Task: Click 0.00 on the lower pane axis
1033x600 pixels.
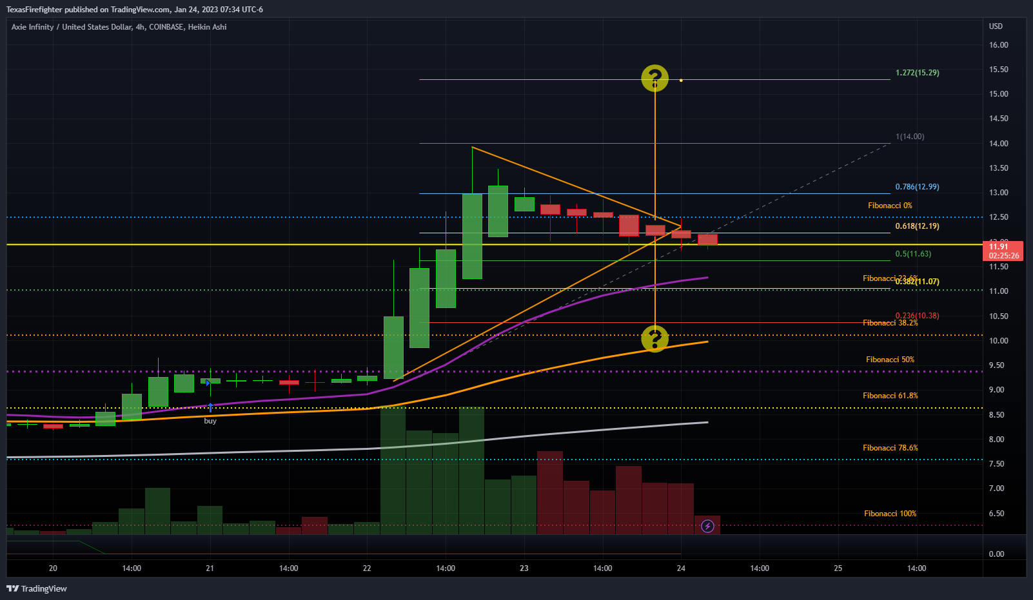Action: click(997, 554)
